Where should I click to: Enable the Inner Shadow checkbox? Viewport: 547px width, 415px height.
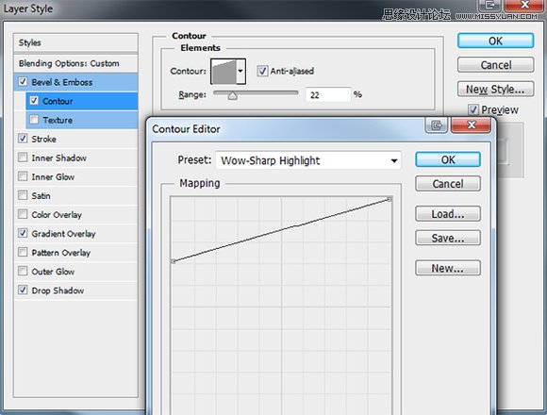[23, 158]
